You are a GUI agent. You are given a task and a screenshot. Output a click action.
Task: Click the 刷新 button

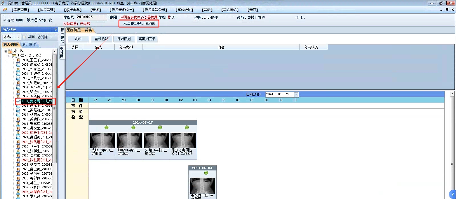78,39
